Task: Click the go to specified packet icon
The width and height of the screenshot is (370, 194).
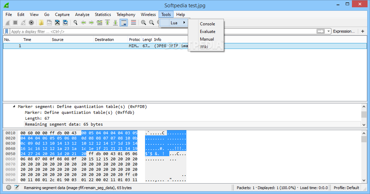Action: point(99,23)
